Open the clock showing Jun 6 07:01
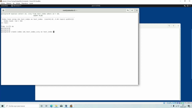Viewport: 192px width, 108px height. pyautogui.click(x=96, y=6)
